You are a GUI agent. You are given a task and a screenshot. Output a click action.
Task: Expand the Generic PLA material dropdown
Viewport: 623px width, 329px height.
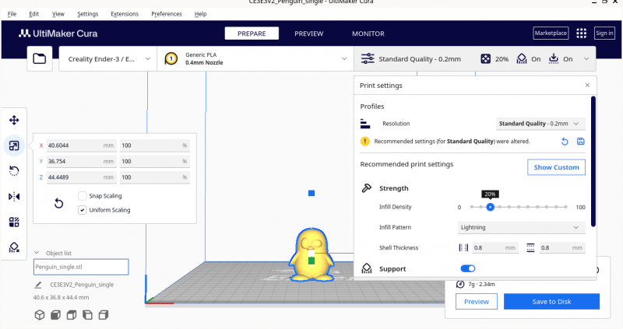point(255,59)
